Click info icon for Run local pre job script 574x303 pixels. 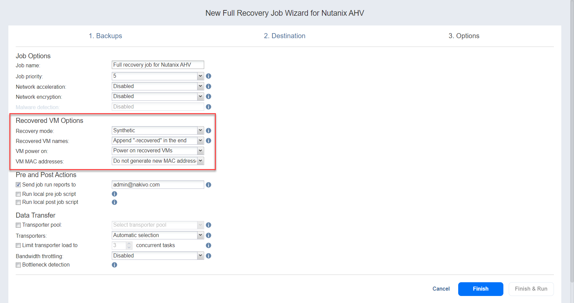click(x=114, y=194)
